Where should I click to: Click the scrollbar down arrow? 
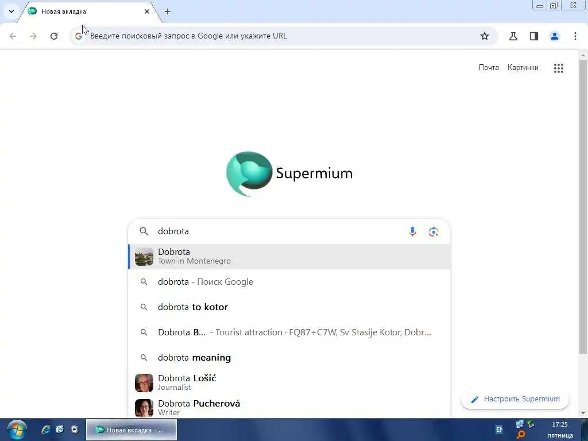click(583, 413)
